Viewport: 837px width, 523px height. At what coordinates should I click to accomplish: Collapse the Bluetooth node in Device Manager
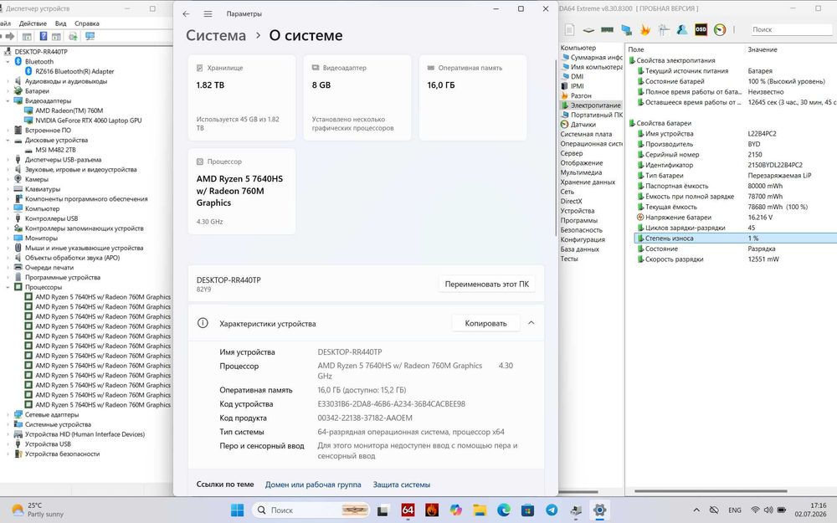(x=8, y=61)
